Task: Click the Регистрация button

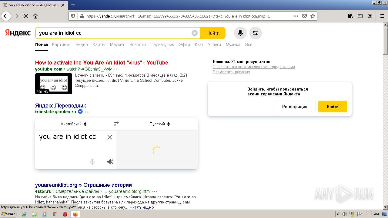Action: click(x=295, y=107)
